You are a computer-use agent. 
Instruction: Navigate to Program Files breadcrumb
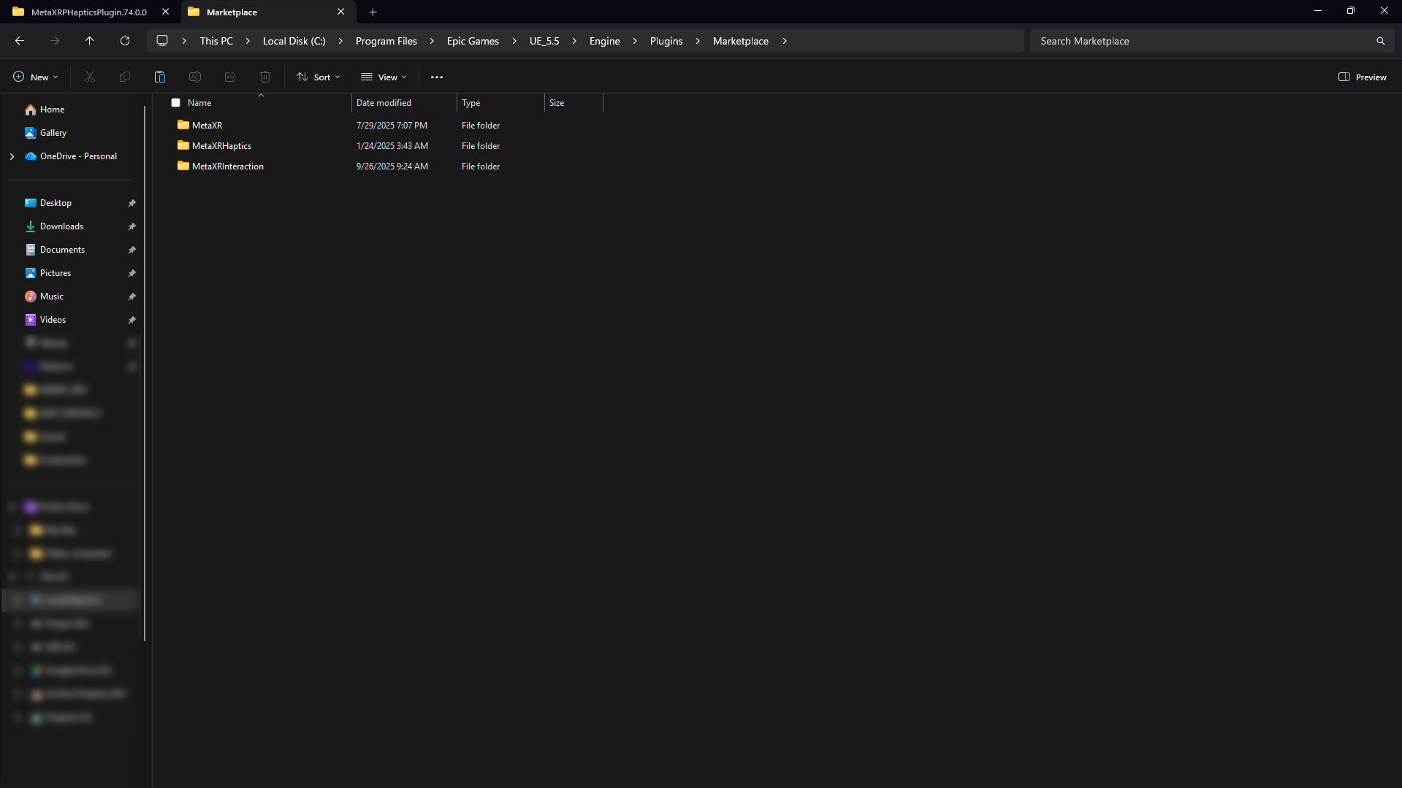(x=386, y=41)
